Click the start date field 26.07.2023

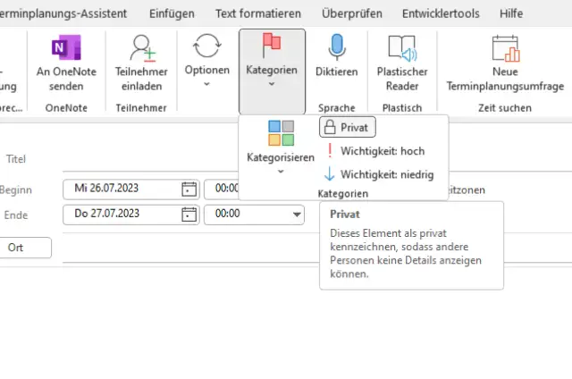[124, 189]
